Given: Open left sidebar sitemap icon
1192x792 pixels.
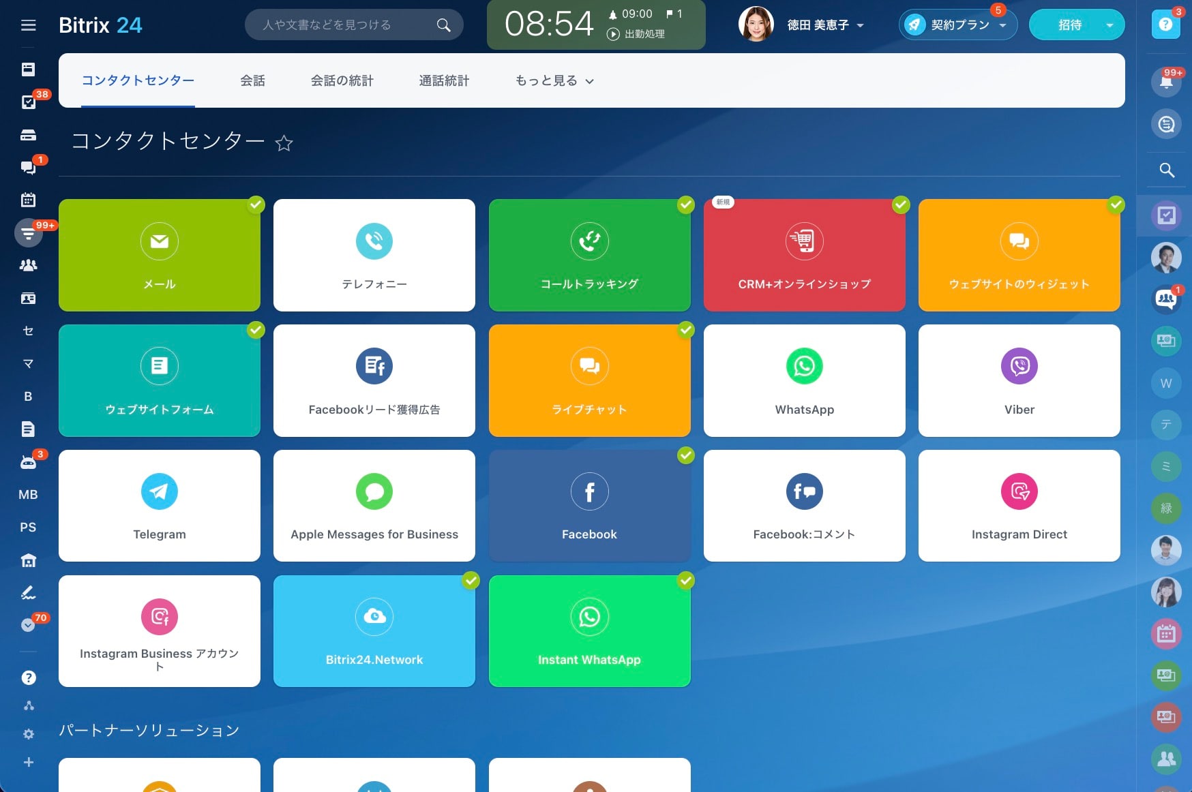Looking at the screenshot, I should click(x=28, y=706).
